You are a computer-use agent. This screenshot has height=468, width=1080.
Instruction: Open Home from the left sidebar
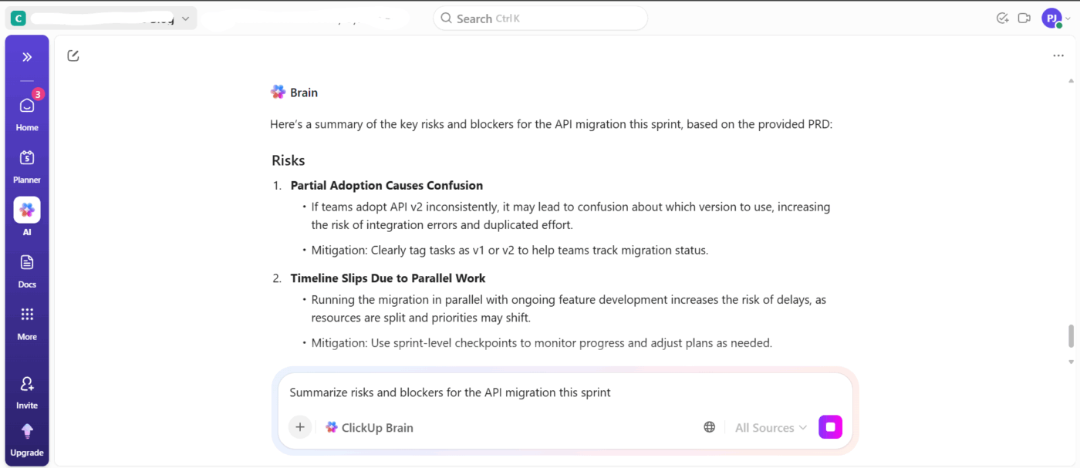(26, 106)
